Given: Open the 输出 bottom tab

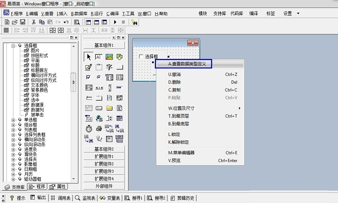Looking at the screenshot, I should tap(39, 198).
